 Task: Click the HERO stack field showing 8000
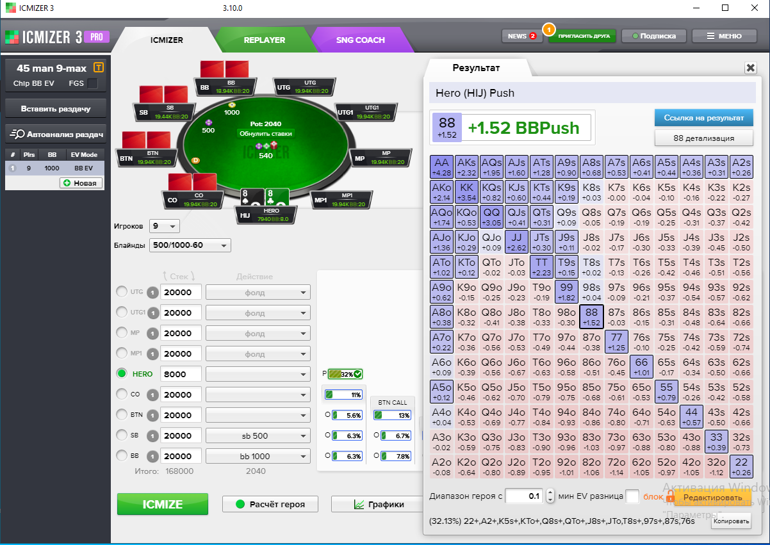click(181, 374)
